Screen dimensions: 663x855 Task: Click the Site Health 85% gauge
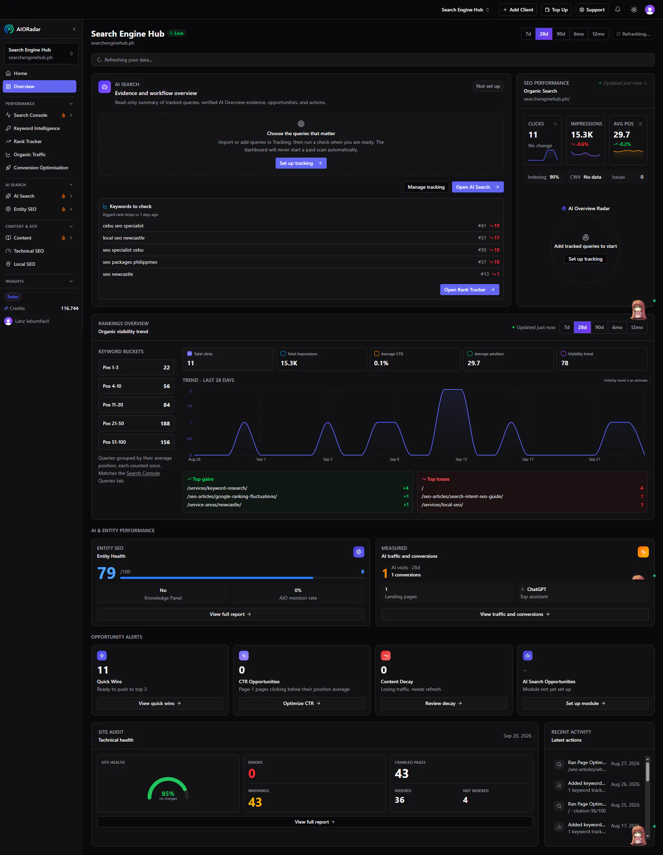click(168, 789)
